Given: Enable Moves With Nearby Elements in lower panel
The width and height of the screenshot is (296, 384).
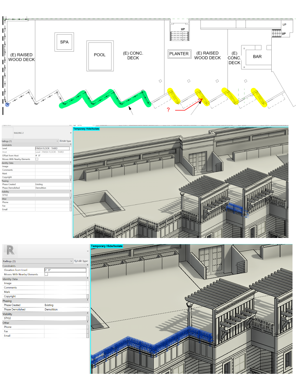Looking at the screenshot, I should click(46, 274).
